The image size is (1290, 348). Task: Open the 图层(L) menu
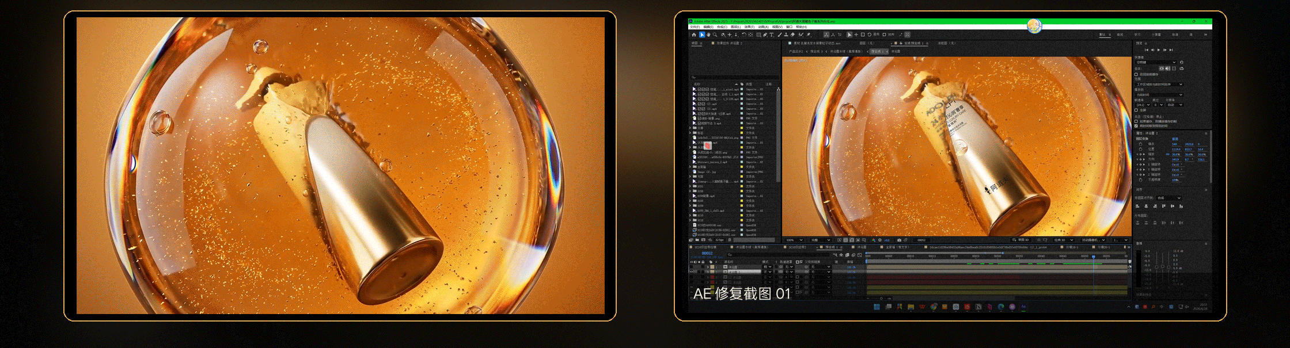[735, 27]
